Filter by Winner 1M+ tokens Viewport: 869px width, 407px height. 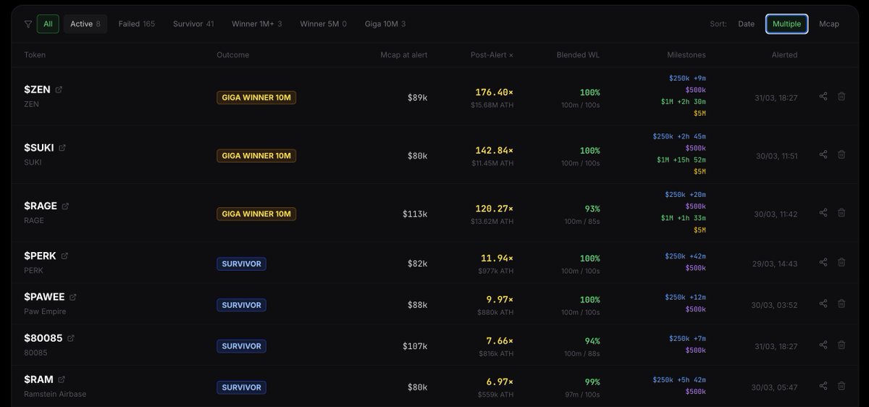(257, 24)
